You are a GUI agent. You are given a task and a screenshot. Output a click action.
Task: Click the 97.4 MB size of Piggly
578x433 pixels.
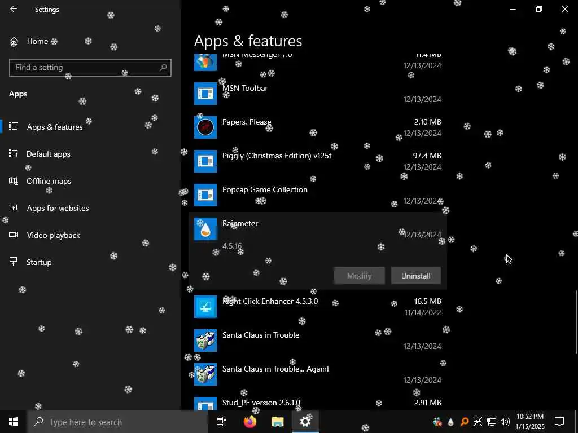pyautogui.click(x=427, y=156)
